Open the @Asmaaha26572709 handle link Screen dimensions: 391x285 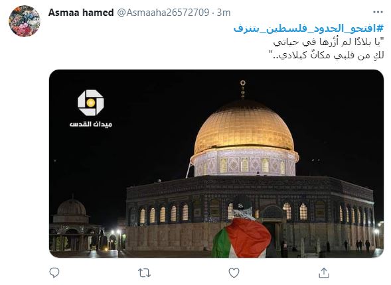[163, 13]
